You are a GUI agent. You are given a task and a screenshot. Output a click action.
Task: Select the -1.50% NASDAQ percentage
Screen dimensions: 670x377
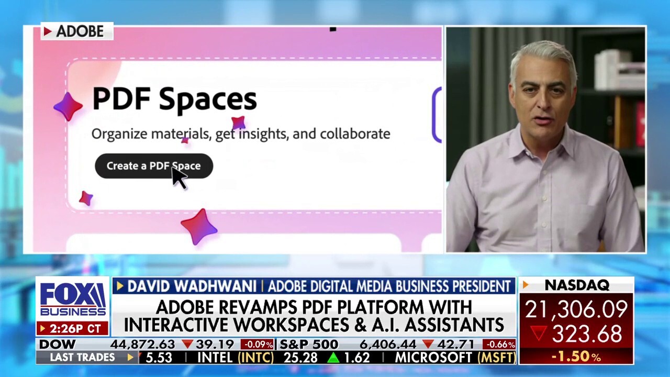tap(576, 357)
